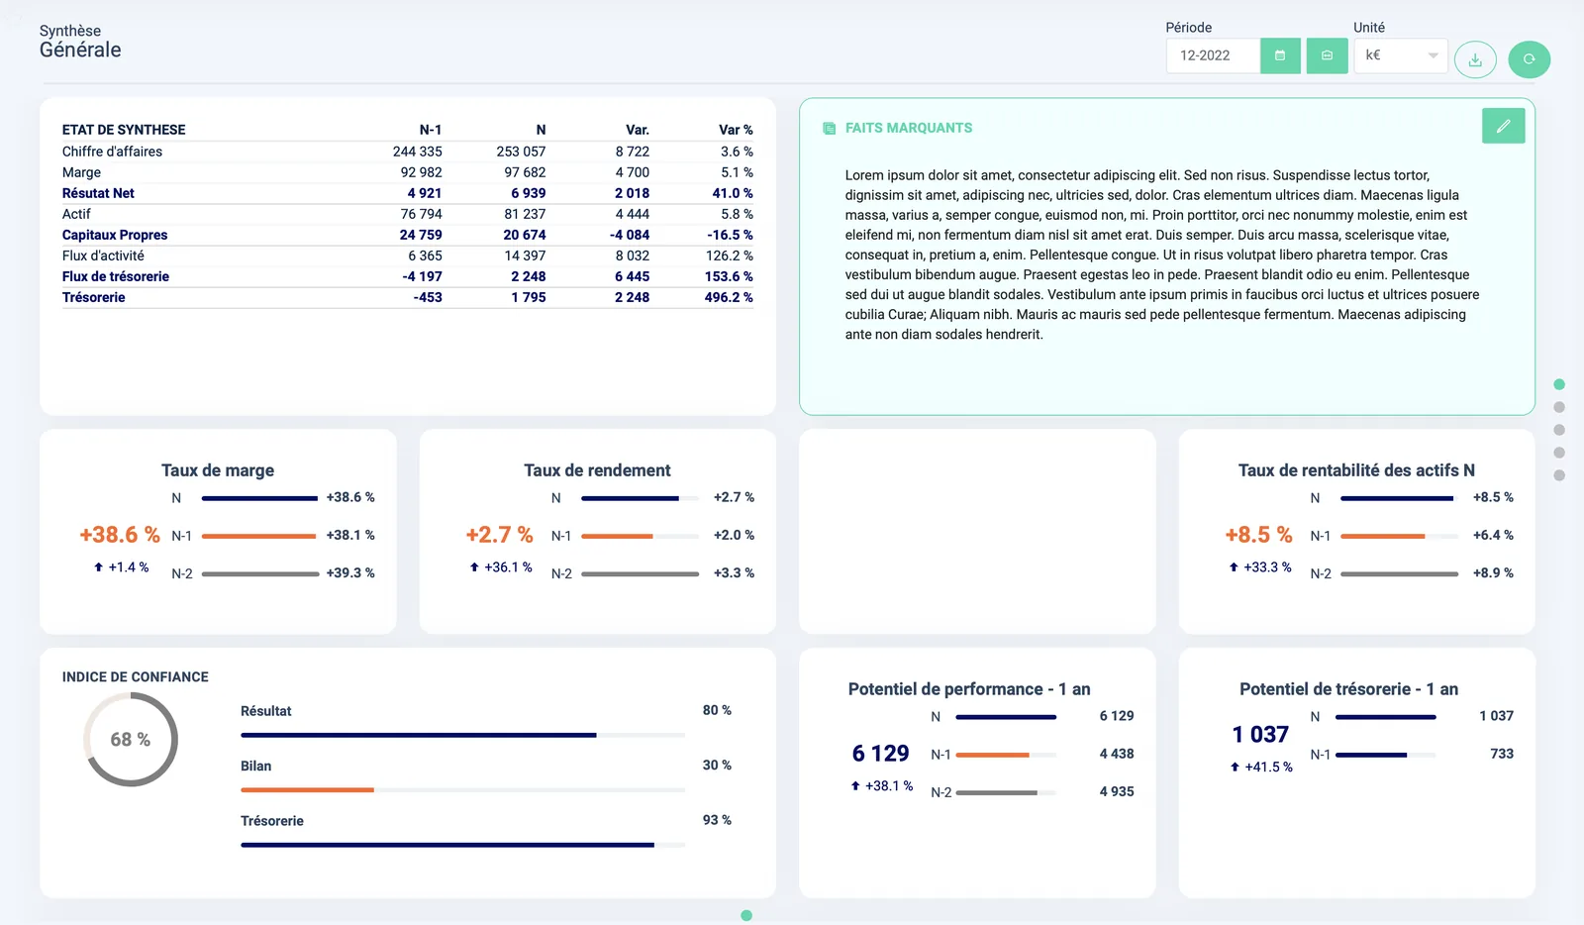The height and width of the screenshot is (925, 1584).
Task: Click the "Capitaux Propres" row label
Action: tap(115, 235)
